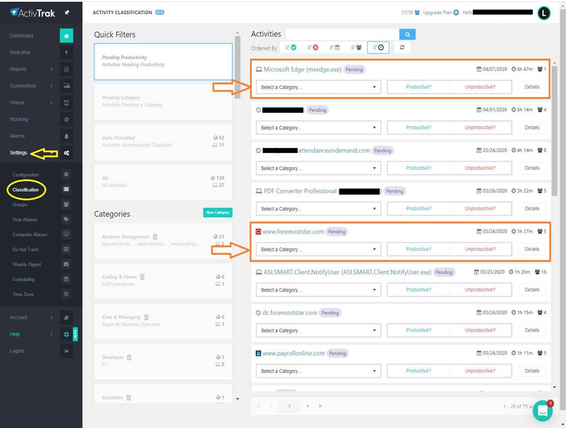Open Configuration settings page
The width and height of the screenshot is (566, 428).
26,175
